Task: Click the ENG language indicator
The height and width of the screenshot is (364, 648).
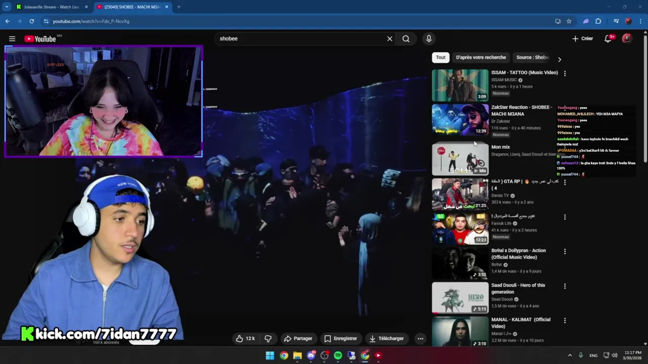Action: (593, 355)
